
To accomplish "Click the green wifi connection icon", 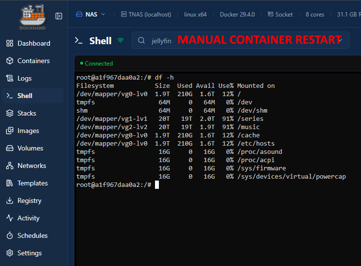I will coord(120,40).
